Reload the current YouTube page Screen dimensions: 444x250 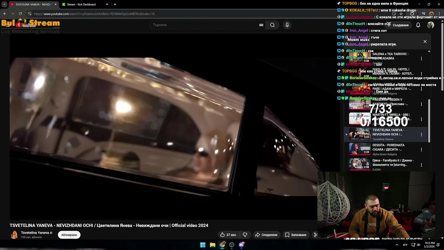[x=20, y=14]
